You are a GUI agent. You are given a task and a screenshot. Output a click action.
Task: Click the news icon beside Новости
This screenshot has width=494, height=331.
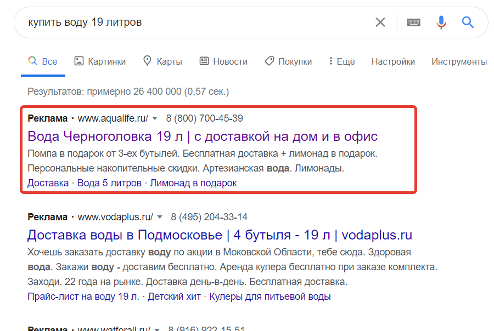[204, 61]
